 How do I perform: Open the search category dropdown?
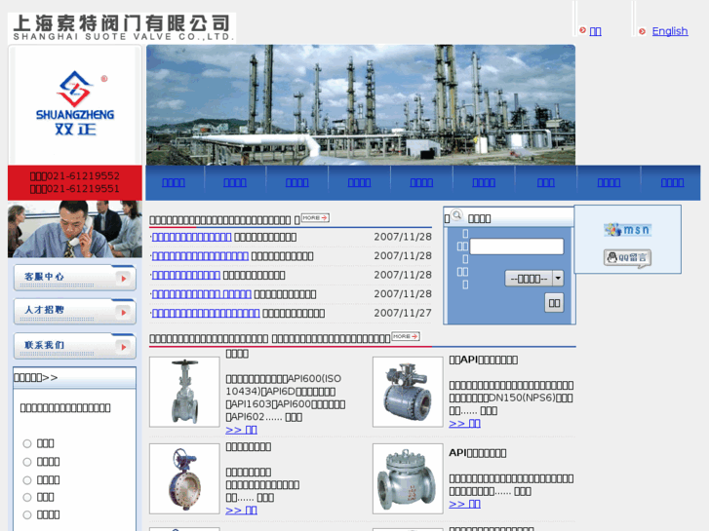click(534, 279)
